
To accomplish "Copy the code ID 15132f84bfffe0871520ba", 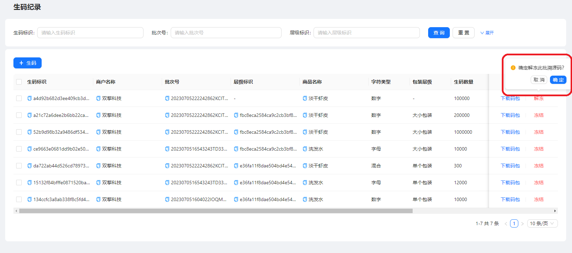I will click(30, 183).
